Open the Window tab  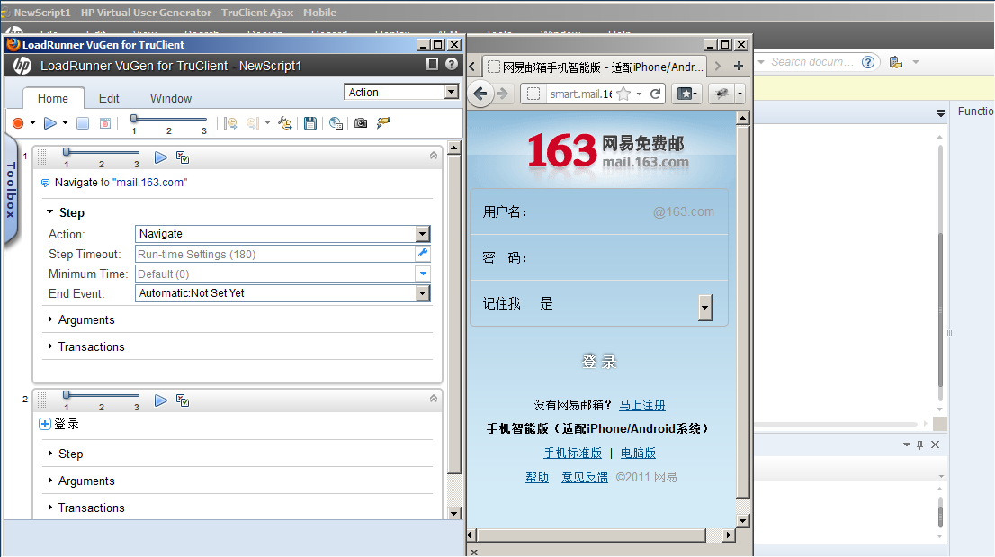[x=171, y=98]
